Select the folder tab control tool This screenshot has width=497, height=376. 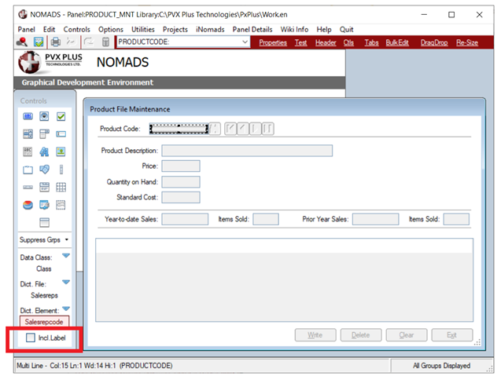click(28, 170)
